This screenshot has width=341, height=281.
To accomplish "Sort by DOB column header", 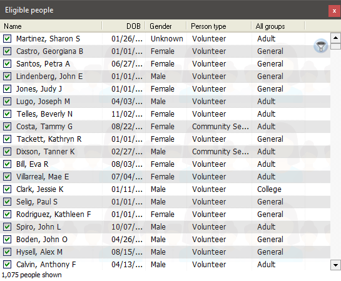I will [x=123, y=26].
